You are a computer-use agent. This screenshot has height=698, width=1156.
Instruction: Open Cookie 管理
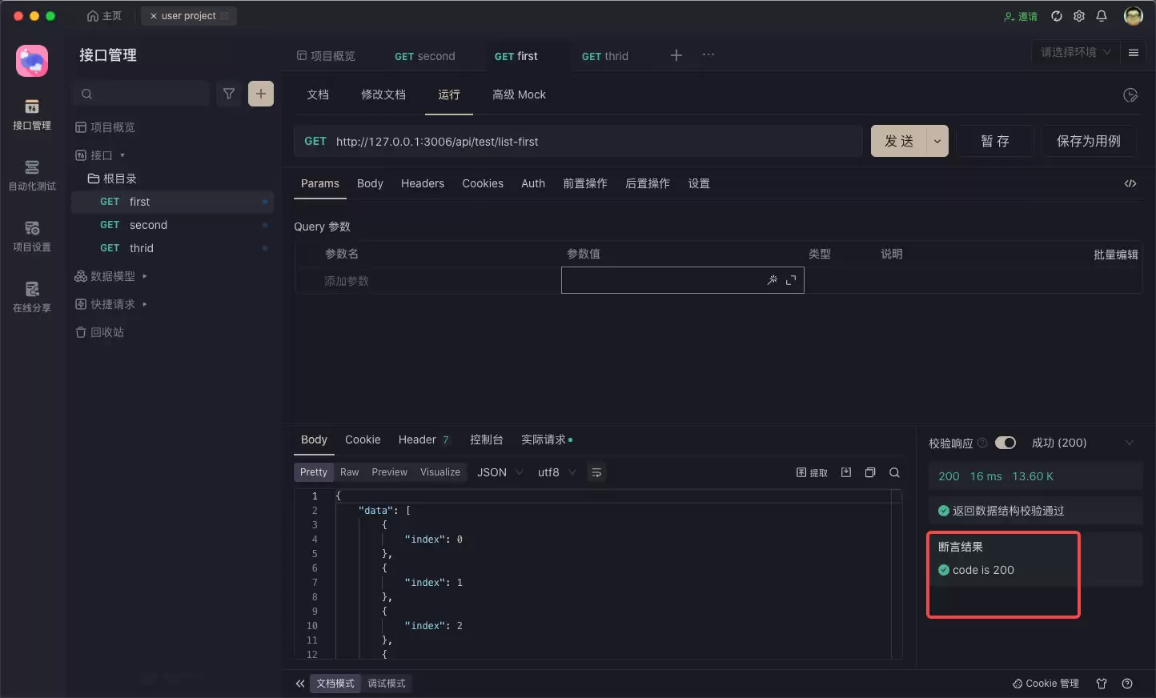1046,684
